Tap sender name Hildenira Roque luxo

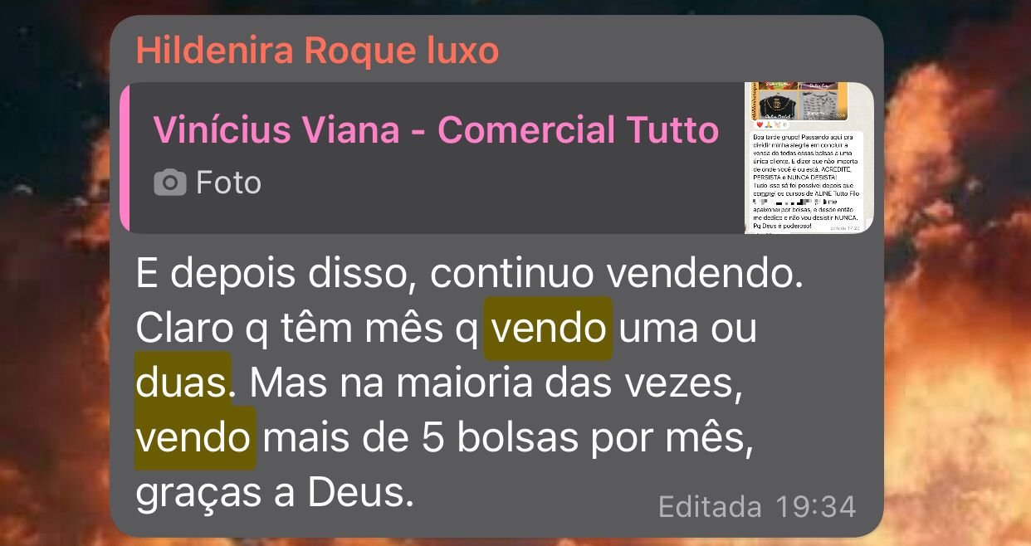pos(317,51)
